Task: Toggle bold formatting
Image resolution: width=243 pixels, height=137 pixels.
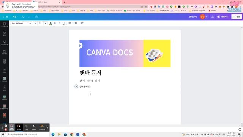Action: 55,23
